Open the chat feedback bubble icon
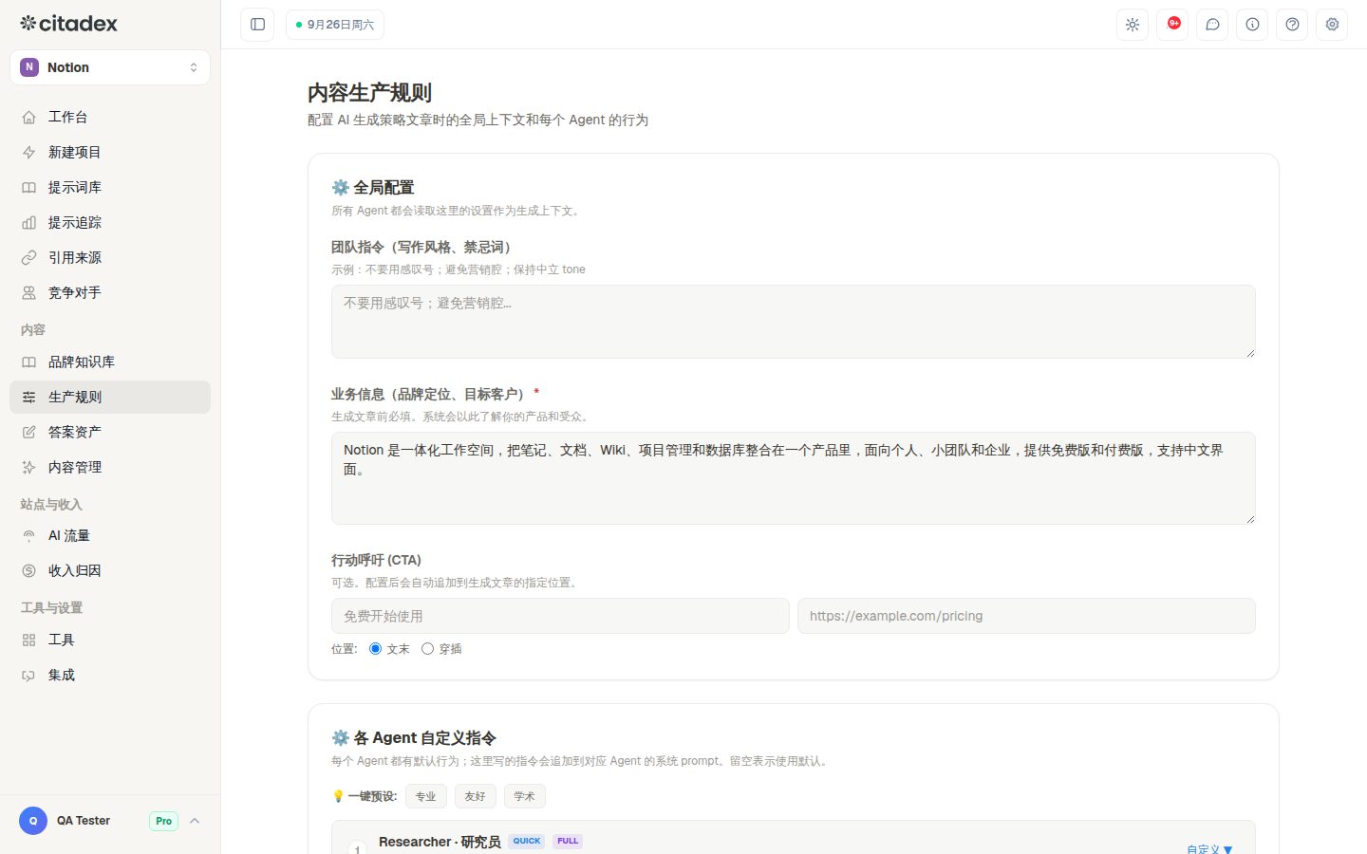 1212,25
